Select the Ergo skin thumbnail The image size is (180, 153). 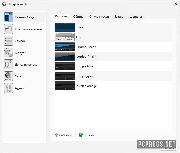(65, 37)
